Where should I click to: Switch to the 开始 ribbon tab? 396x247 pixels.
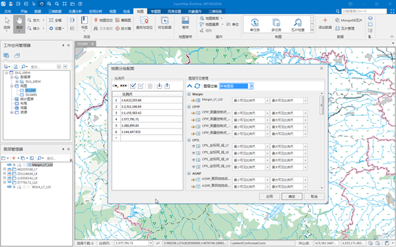coord(24,11)
